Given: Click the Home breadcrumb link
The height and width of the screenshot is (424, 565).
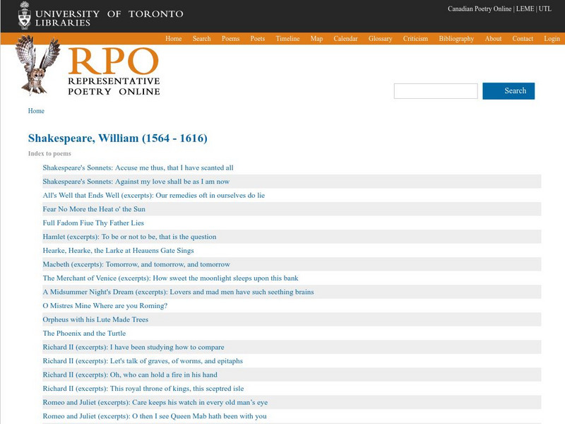Looking at the screenshot, I should click(x=36, y=111).
